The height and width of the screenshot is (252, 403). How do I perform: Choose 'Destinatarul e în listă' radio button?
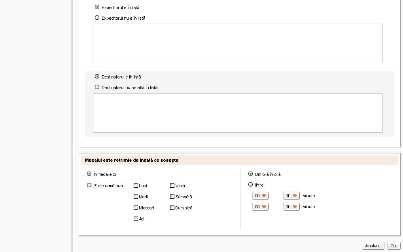coord(97,77)
